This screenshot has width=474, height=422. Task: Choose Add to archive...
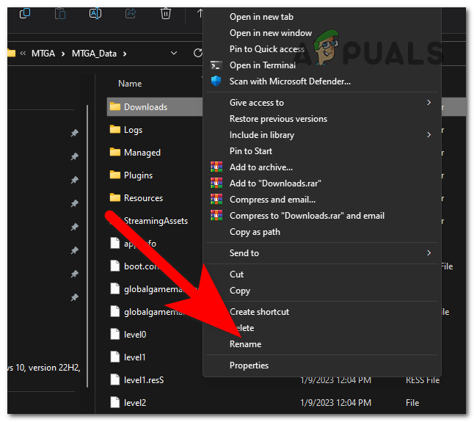click(322, 167)
